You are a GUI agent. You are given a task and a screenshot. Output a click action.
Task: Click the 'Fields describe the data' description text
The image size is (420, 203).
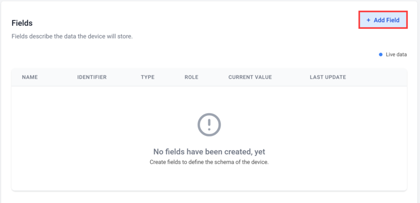[x=72, y=36]
